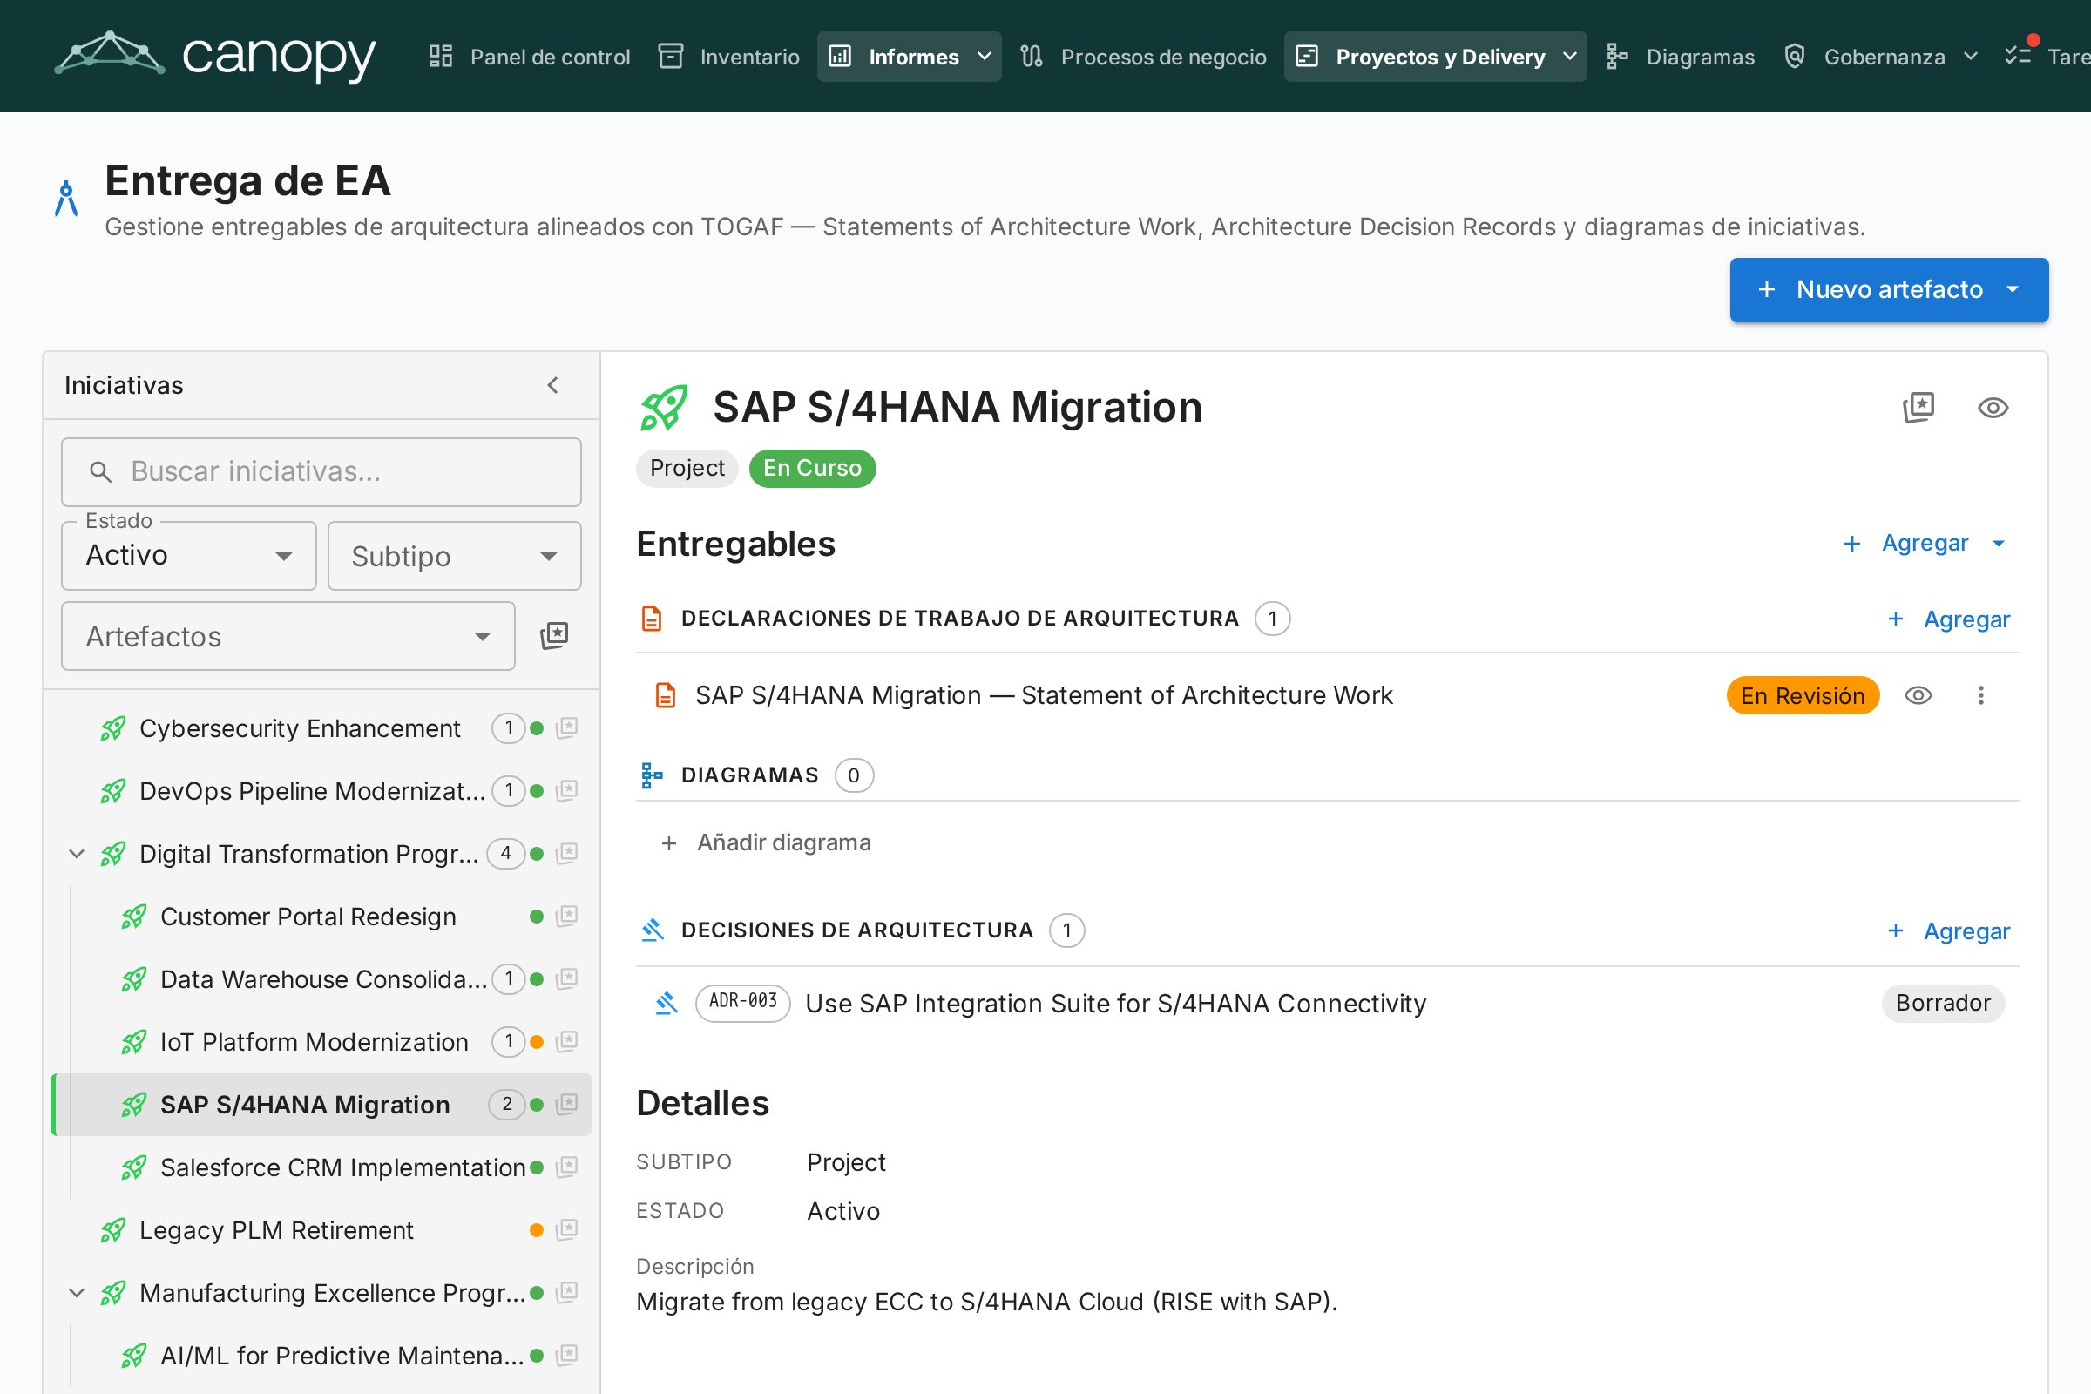Open the Estado dropdown set to Activo
This screenshot has height=1394, width=2091.
pyautogui.click(x=188, y=556)
